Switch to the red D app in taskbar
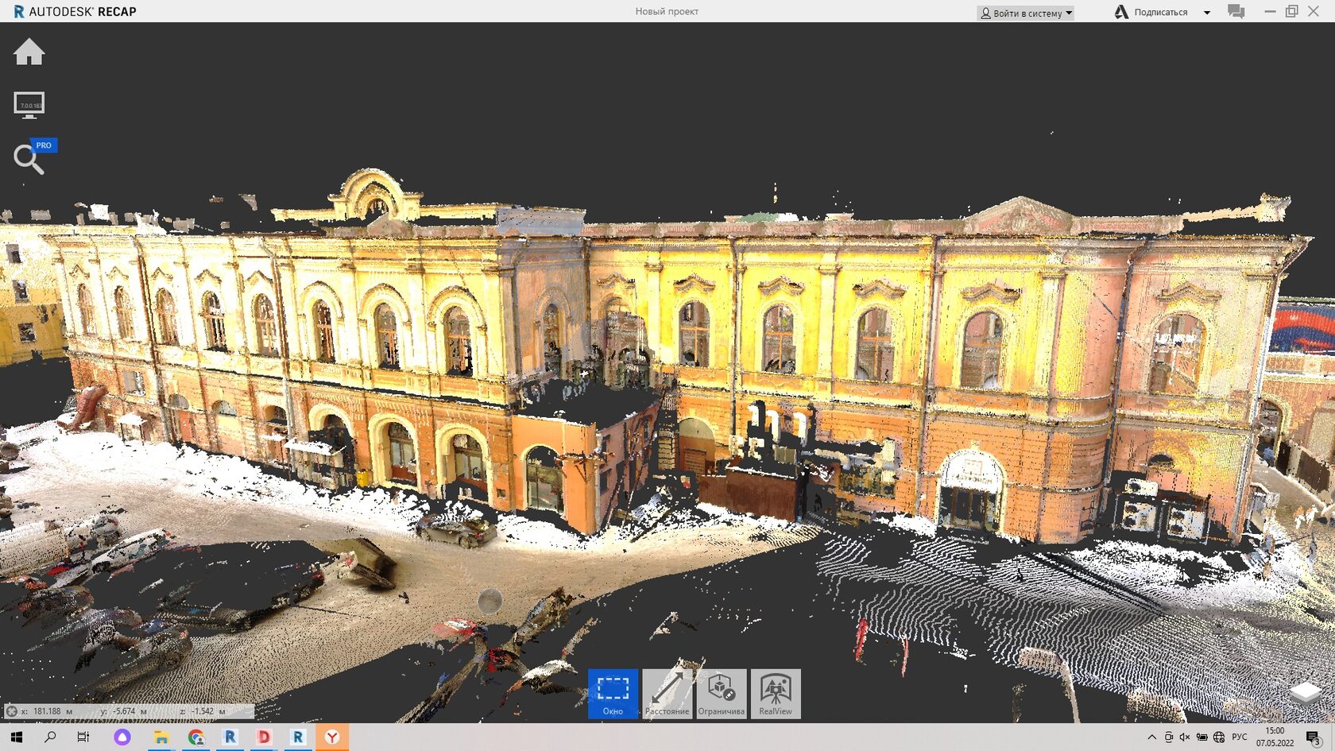1335x751 pixels. coord(264,737)
